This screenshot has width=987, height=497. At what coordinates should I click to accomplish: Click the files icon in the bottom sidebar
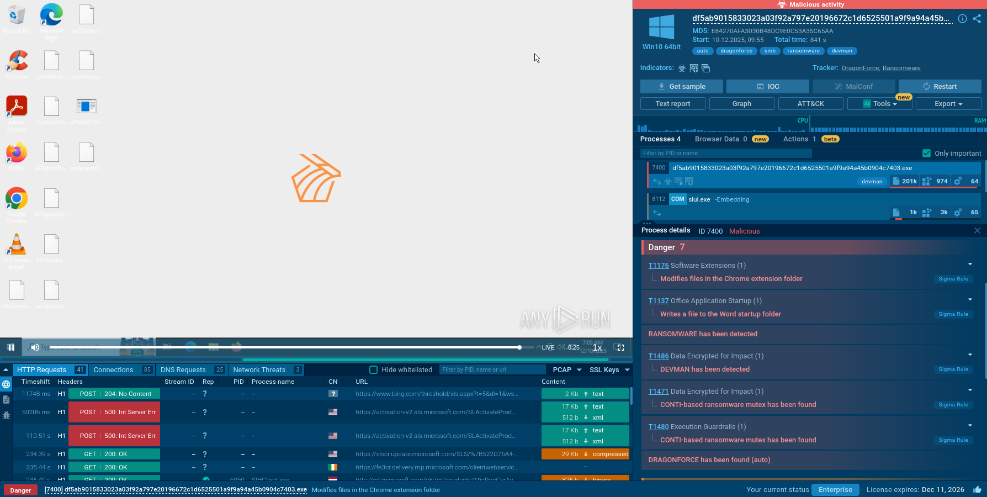coord(6,399)
